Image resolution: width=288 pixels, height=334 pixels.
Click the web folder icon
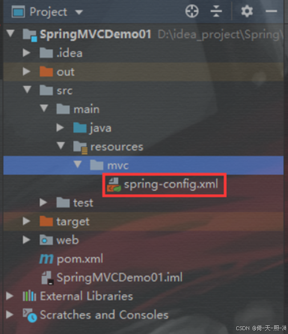(46, 240)
